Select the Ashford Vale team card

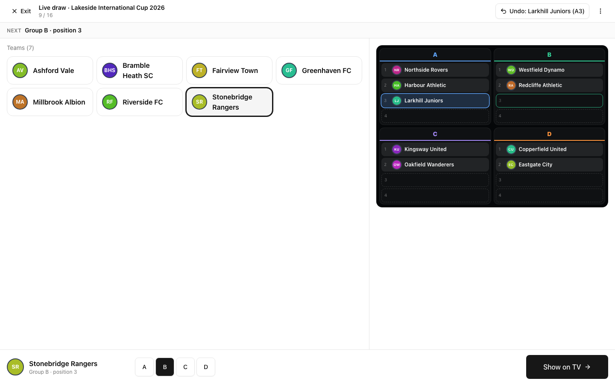click(x=50, y=70)
